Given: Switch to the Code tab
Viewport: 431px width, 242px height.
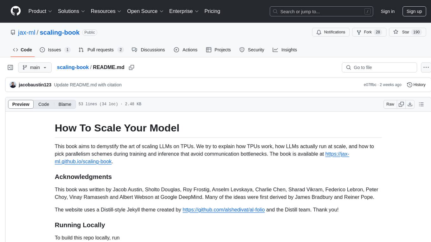Looking at the screenshot, I should tap(23, 50).
